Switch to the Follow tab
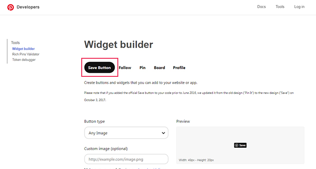Viewport: 316px width, 169px height. (125, 68)
